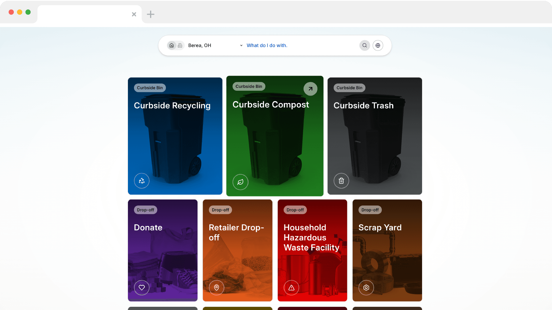Open the globe language selector
The width and height of the screenshot is (552, 310).
[378, 45]
